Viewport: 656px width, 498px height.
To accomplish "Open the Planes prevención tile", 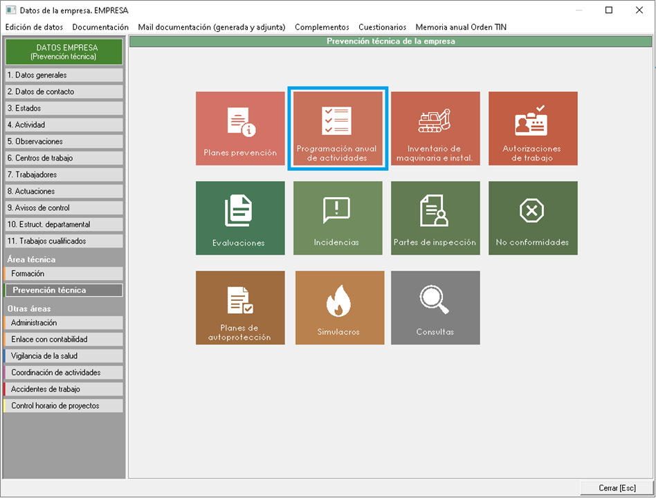I will point(240,129).
